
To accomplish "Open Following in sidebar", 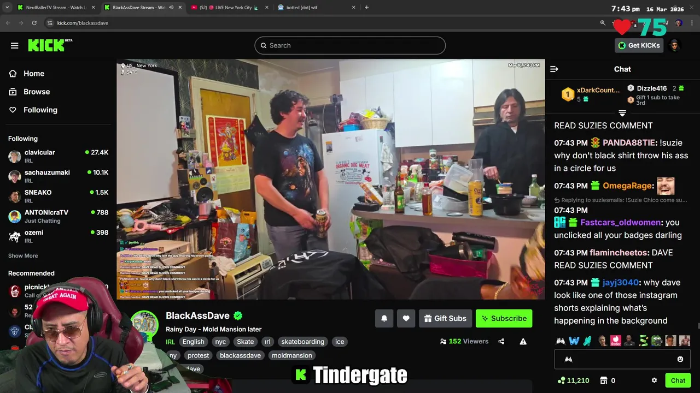I will pos(40,110).
